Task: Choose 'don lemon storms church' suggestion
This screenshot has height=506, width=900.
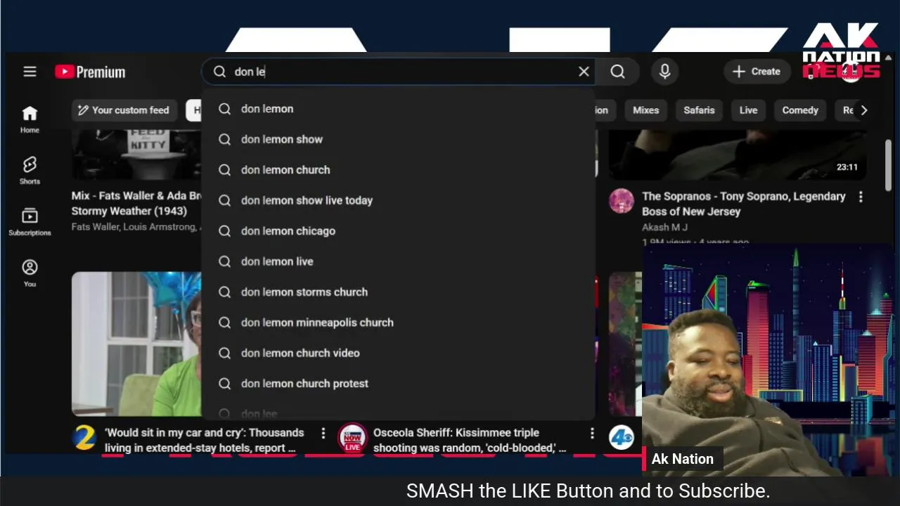Action: pyautogui.click(x=398, y=292)
